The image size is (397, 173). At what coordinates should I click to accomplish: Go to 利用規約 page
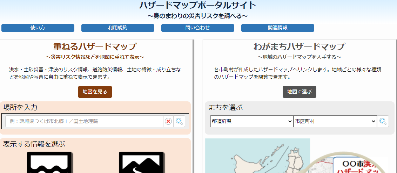click(118, 28)
